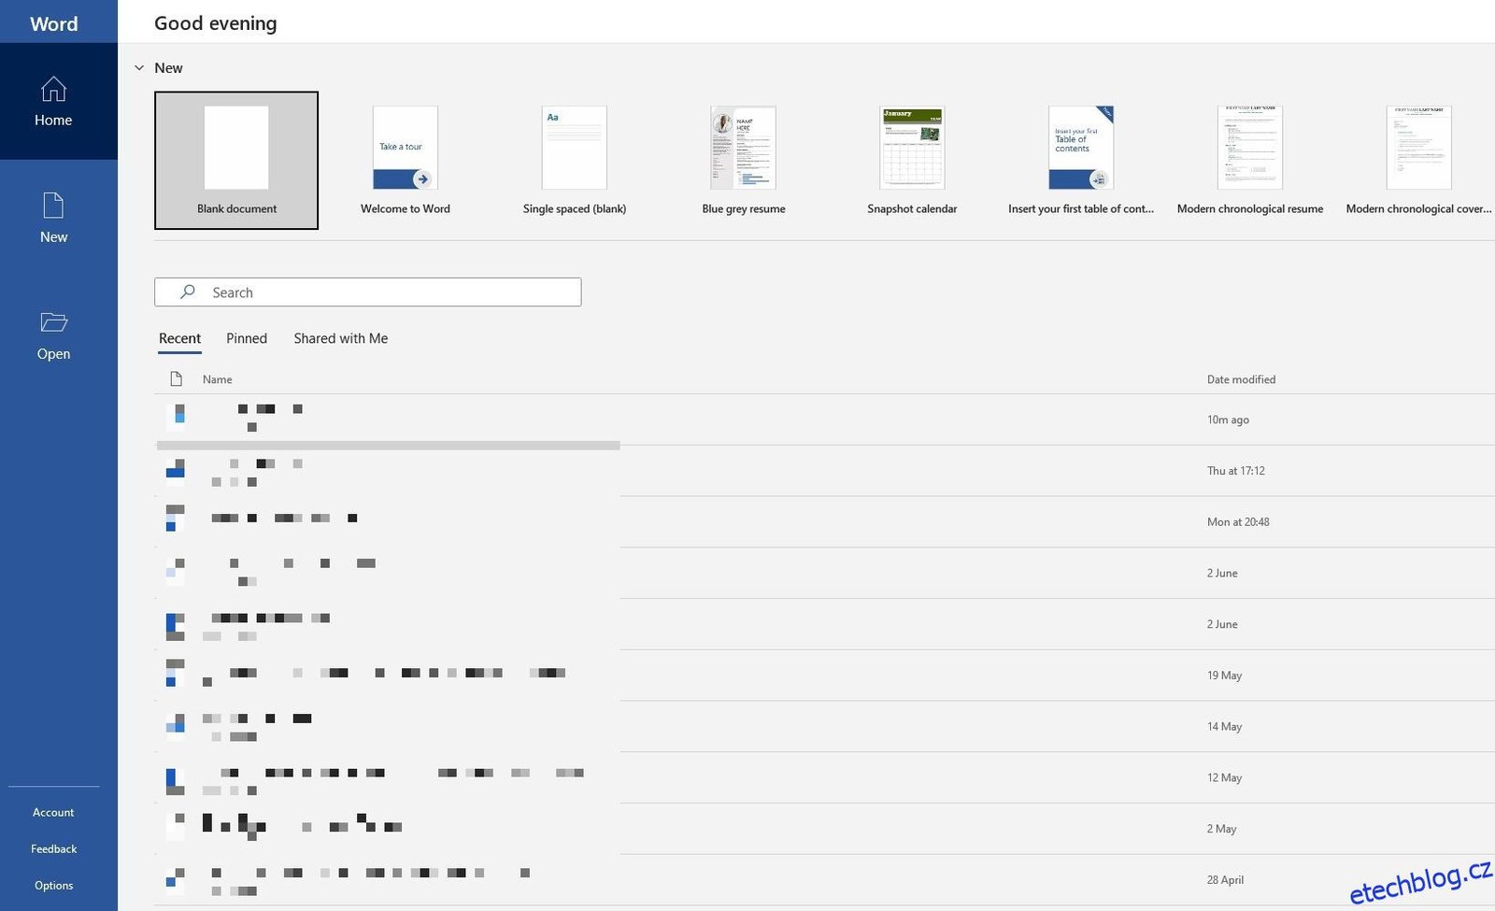Screen dimensions: 1495x911
Task: Open recent file modified Mon at 20:48
Action: click(825, 522)
